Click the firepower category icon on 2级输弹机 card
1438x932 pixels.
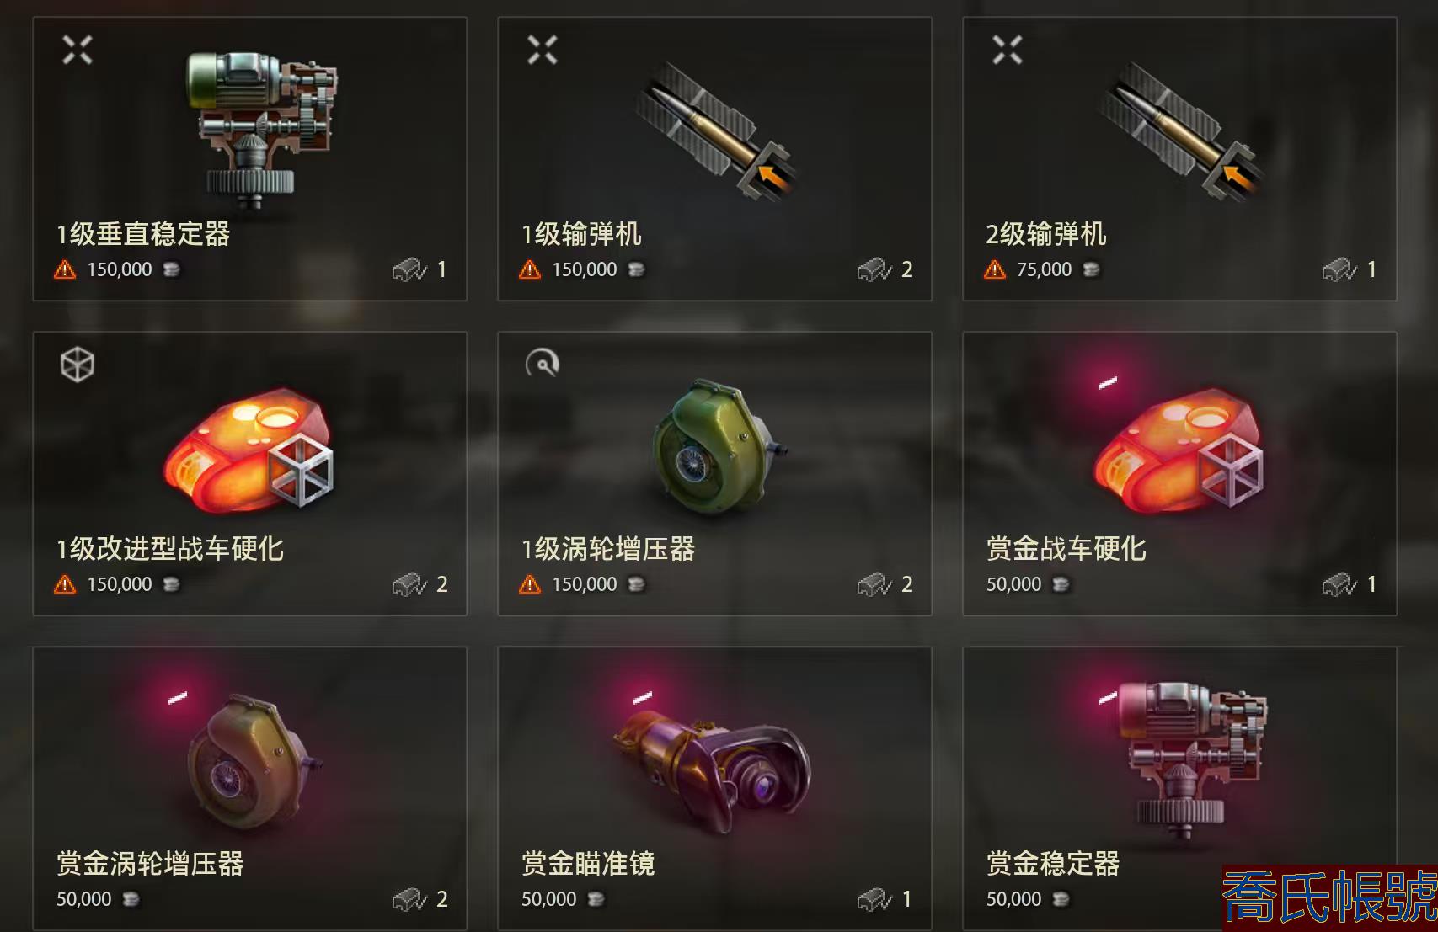click(1008, 51)
